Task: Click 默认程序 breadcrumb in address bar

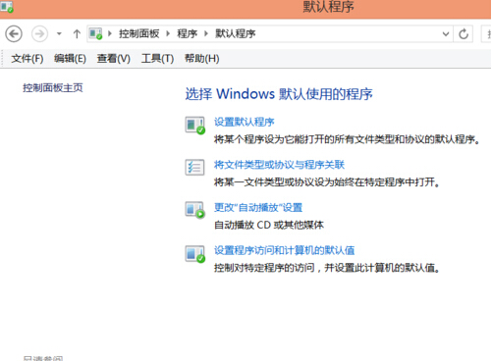Action: [236, 33]
